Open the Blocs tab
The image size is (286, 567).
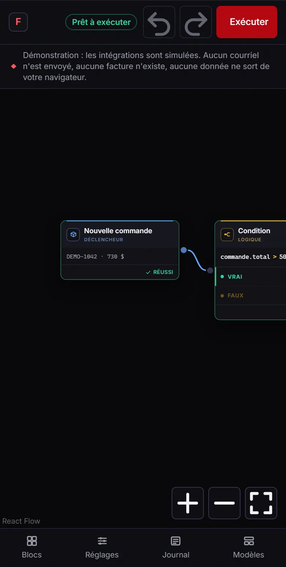coord(32,548)
